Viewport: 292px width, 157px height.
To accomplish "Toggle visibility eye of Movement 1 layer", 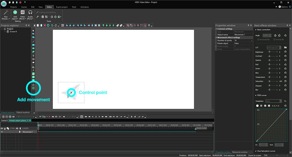I will click(x=2, y=132).
